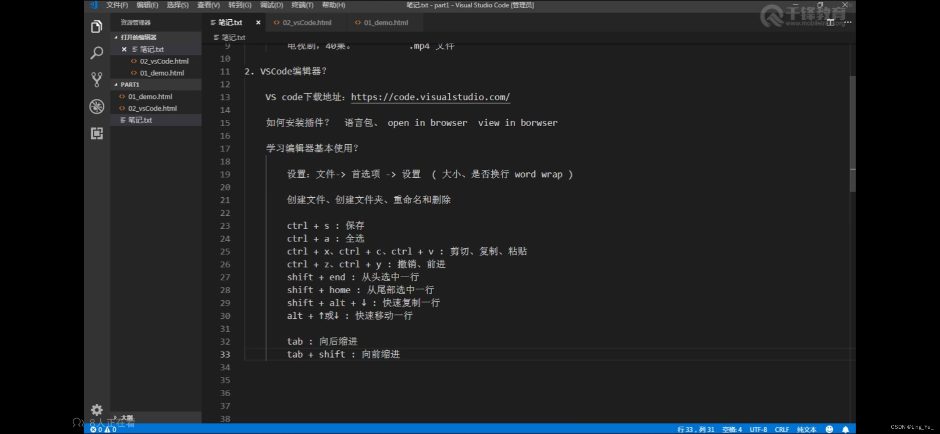The width and height of the screenshot is (940, 434).
Task: Open the 文件(F) menu
Action: point(116,5)
